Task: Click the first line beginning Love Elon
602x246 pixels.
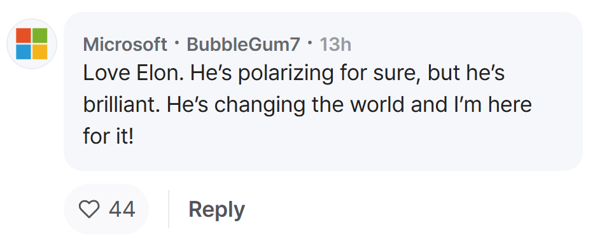Action: pos(294,74)
